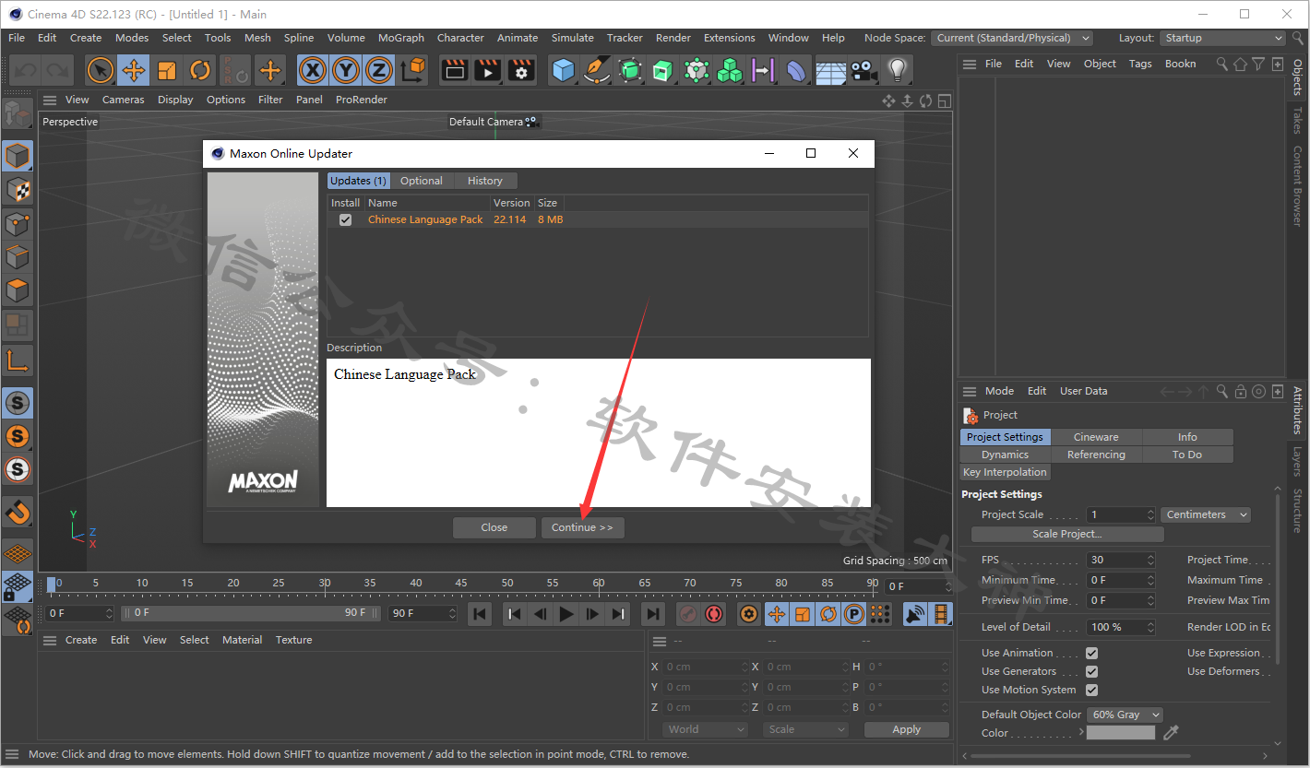Add a Bend deformer object
Screen dimensions: 1310x768
pyautogui.click(x=796, y=70)
